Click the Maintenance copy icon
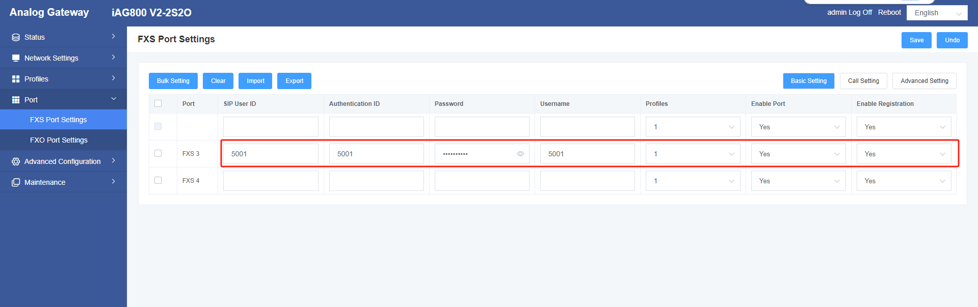978x307 pixels. pos(16,182)
